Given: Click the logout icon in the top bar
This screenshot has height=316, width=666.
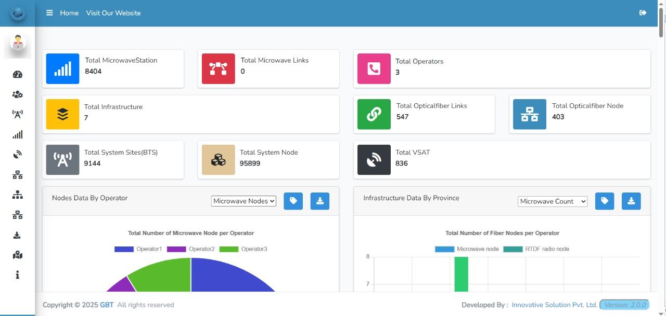Looking at the screenshot, I should pyautogui.click(x=643, y=13).
